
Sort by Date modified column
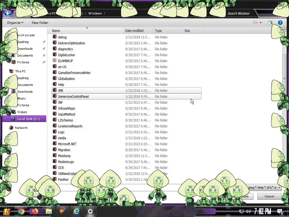pyautogui.click(x=138, y=31)
